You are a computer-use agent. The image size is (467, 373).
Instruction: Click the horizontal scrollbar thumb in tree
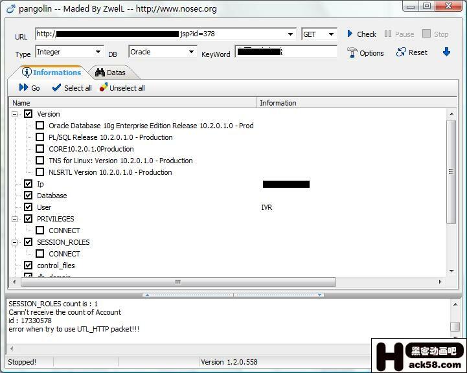pyautogui.click(x=178, y=282)
